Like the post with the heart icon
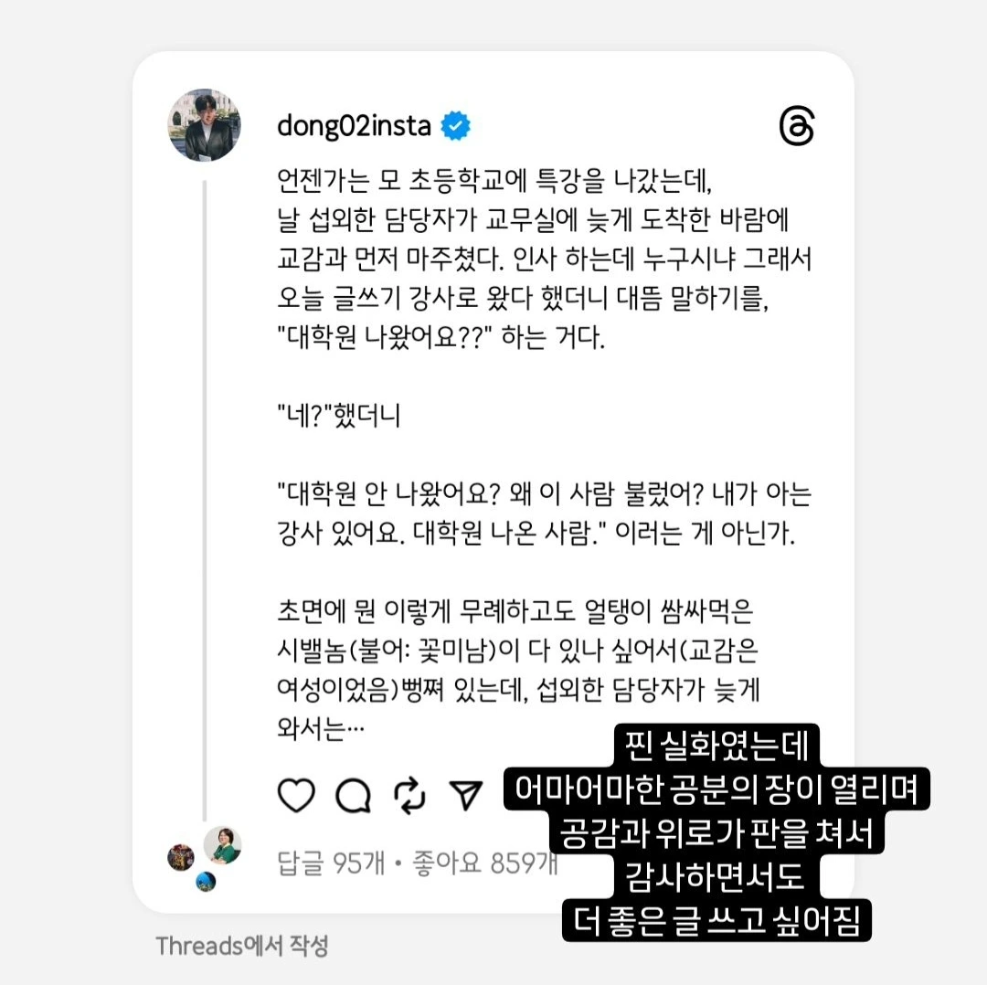Image resolution: width=987 pixels, height=985 pixels. pyautogui.click(x=296, y=795)
